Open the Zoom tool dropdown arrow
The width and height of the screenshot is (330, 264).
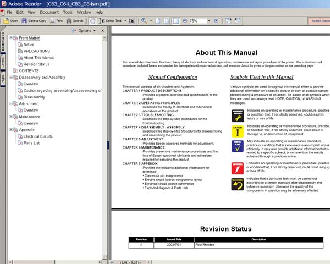click(151, 21)
